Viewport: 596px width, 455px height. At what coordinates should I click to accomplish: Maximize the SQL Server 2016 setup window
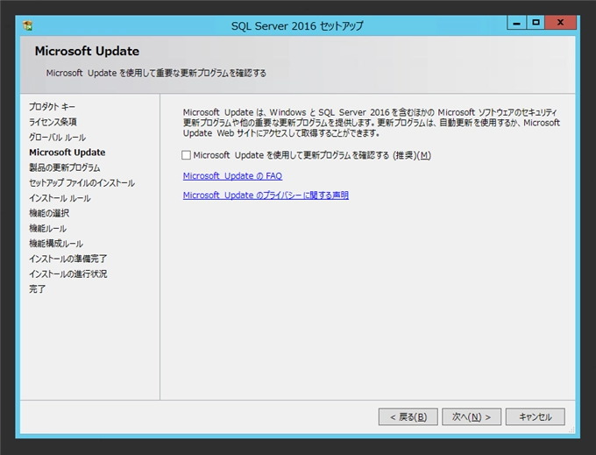point(536,23)
